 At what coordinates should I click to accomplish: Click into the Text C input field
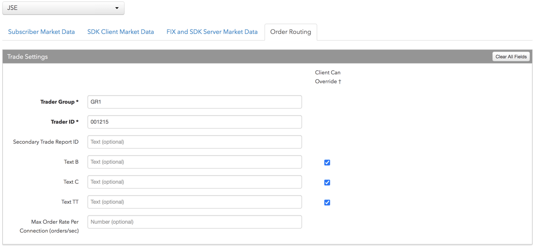[195, 182]
